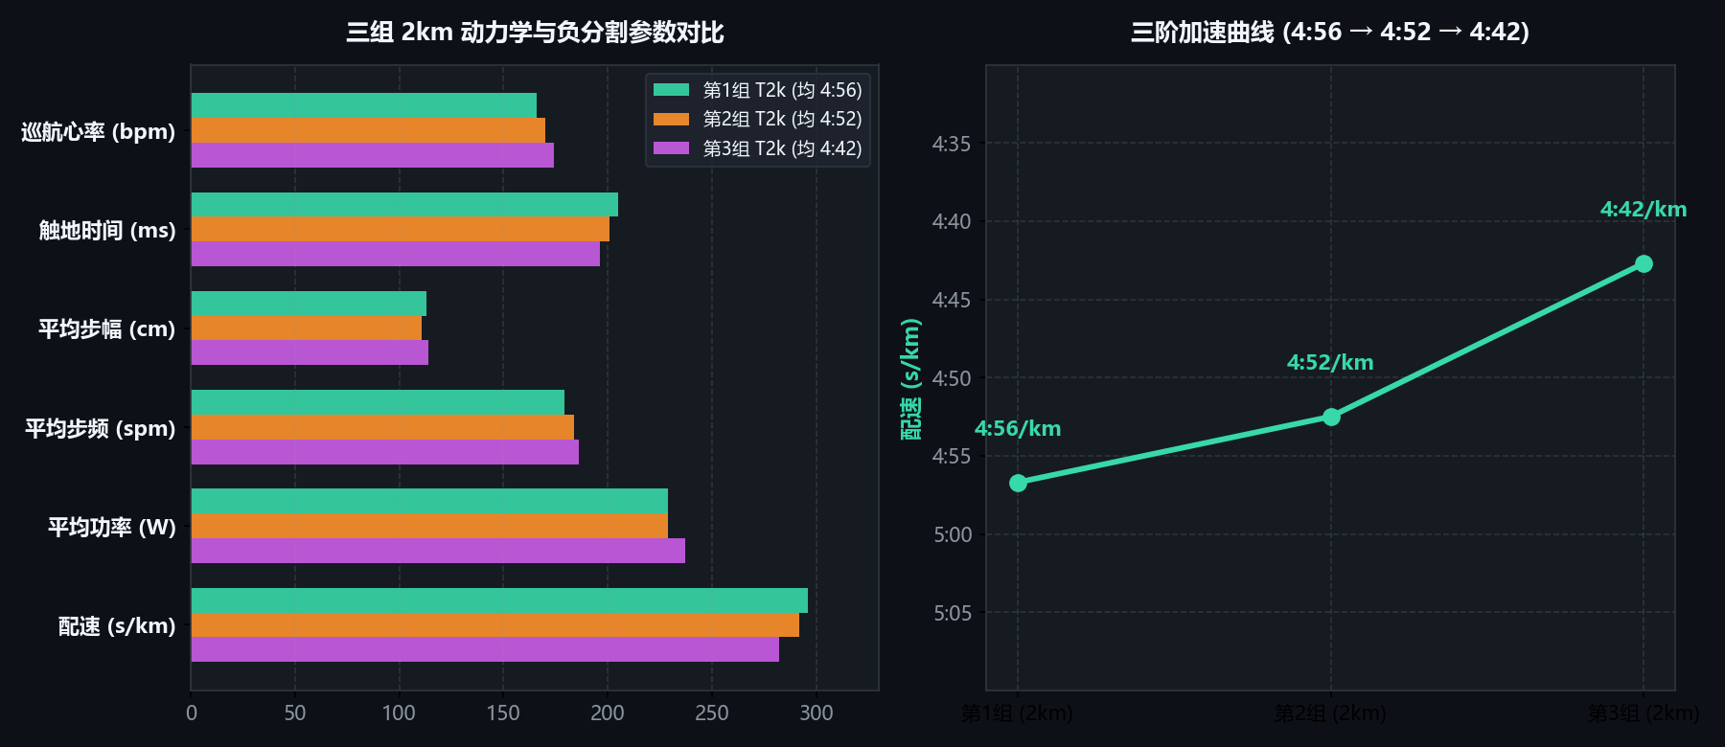Click the green 配速 bar for group 1
Viewport: 1725px width, 747px height.
tap(499, 600)
